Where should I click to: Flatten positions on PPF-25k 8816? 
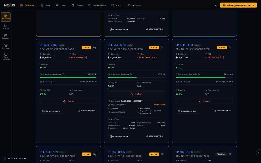[136, 94]
